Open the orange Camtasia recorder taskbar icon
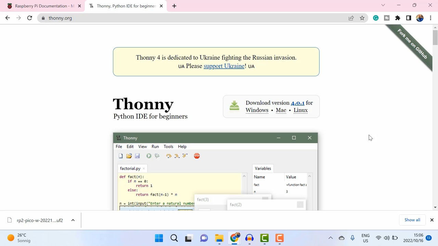The height and width of the screenshot is (246, 438). [x=280, y=238]
